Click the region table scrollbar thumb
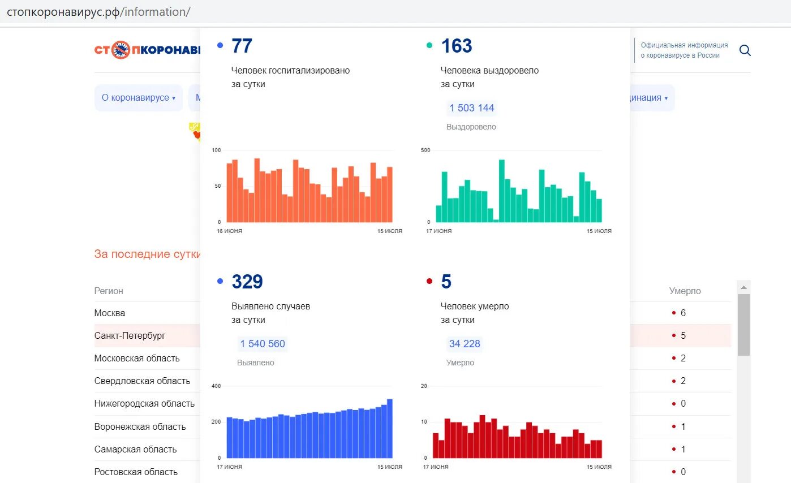 743,325
